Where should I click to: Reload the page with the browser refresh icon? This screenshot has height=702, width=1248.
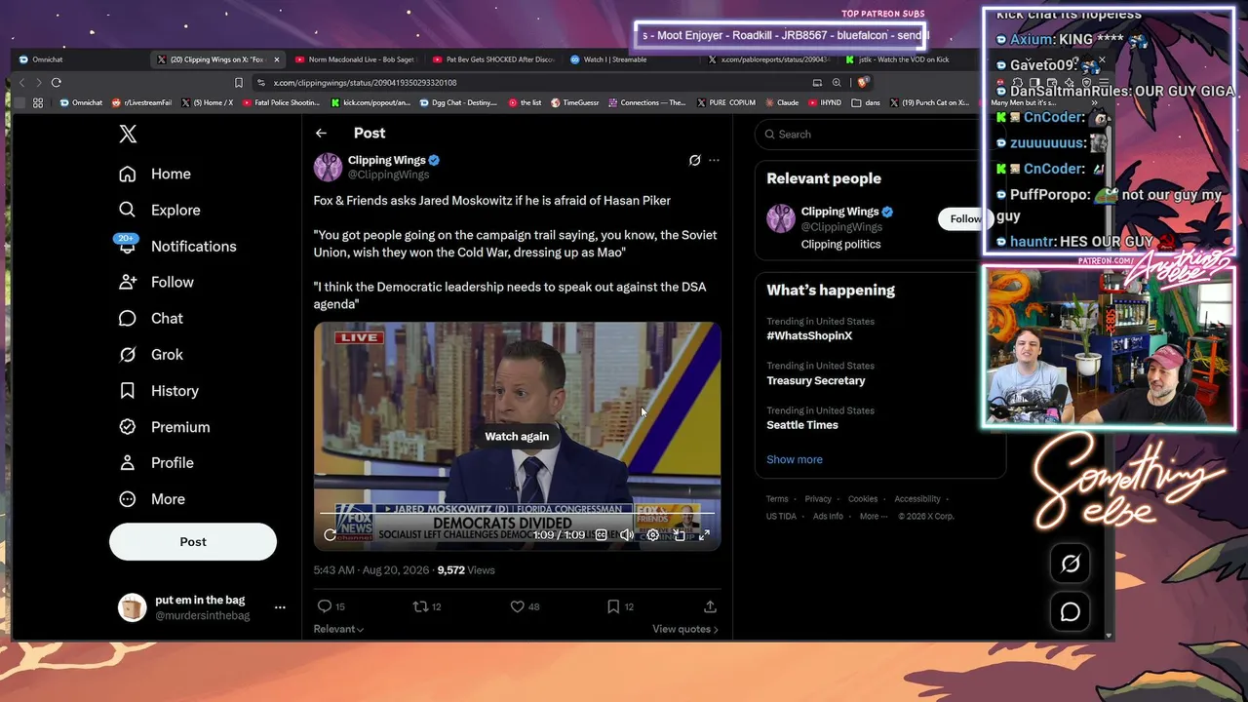(x=56, y=83)
